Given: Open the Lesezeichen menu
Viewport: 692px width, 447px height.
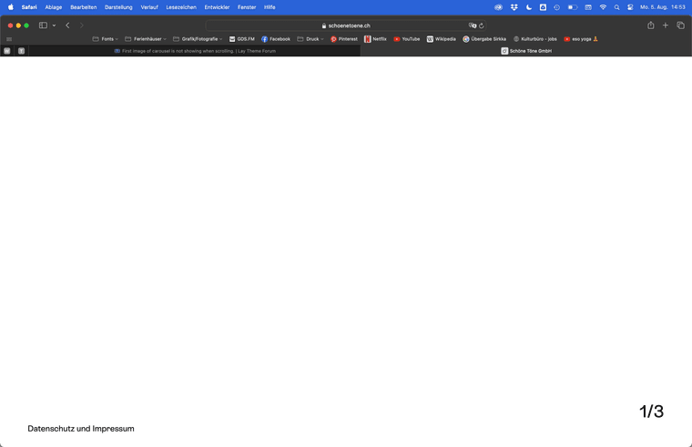Looking at the screenshot, I should 181,6.
